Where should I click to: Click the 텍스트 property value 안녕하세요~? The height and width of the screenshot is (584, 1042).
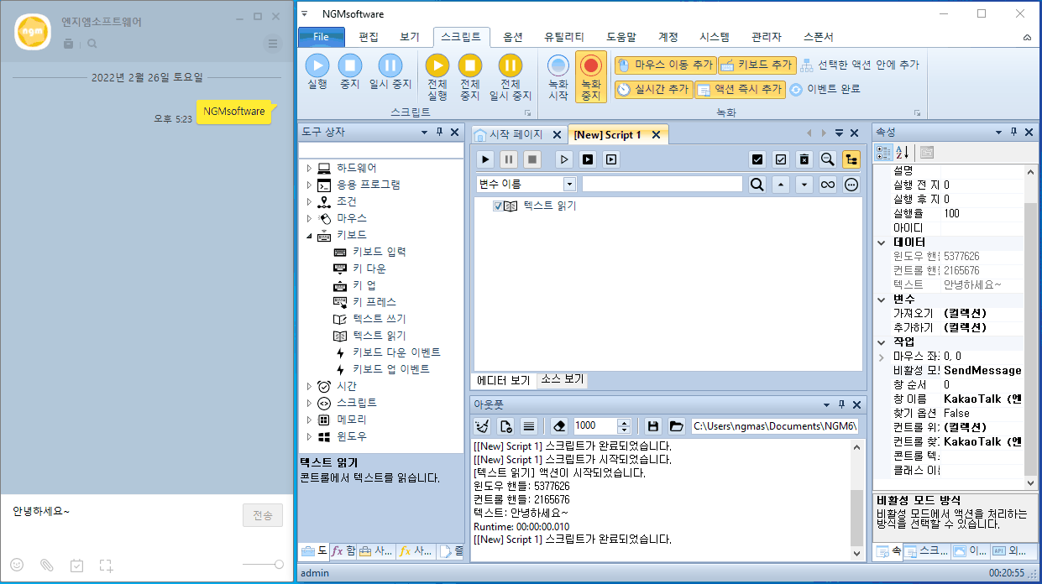[x=972, y=284]
